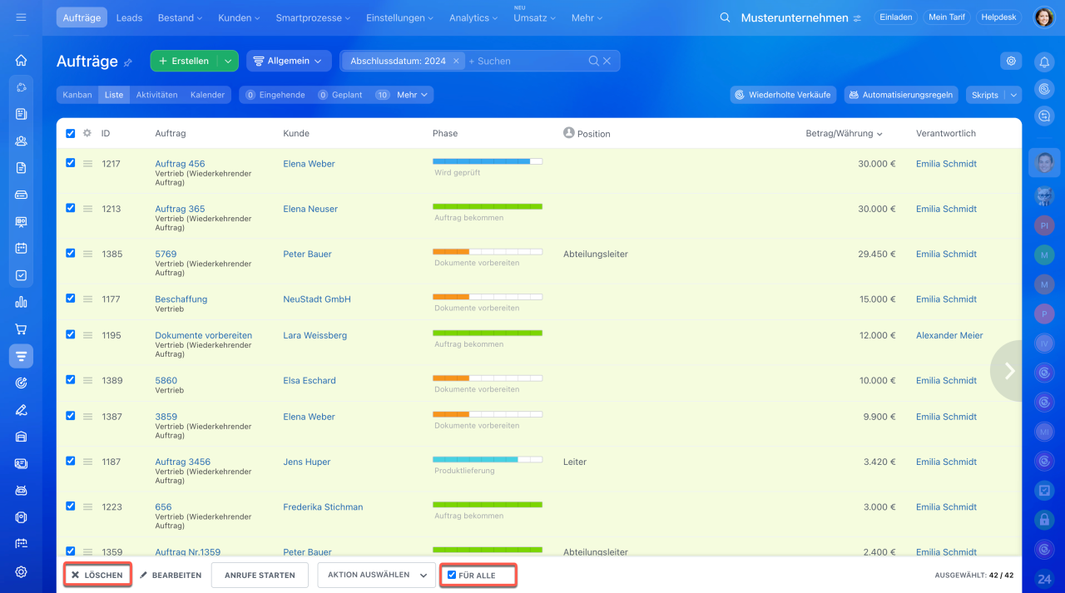Click the + Suchen filter input field

coord(526,61)
